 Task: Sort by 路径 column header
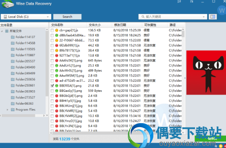click(x=173, y=25)
